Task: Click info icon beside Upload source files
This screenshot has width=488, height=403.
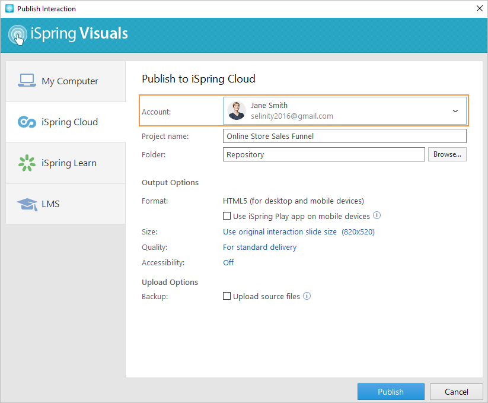Action: tap(307, 296)
